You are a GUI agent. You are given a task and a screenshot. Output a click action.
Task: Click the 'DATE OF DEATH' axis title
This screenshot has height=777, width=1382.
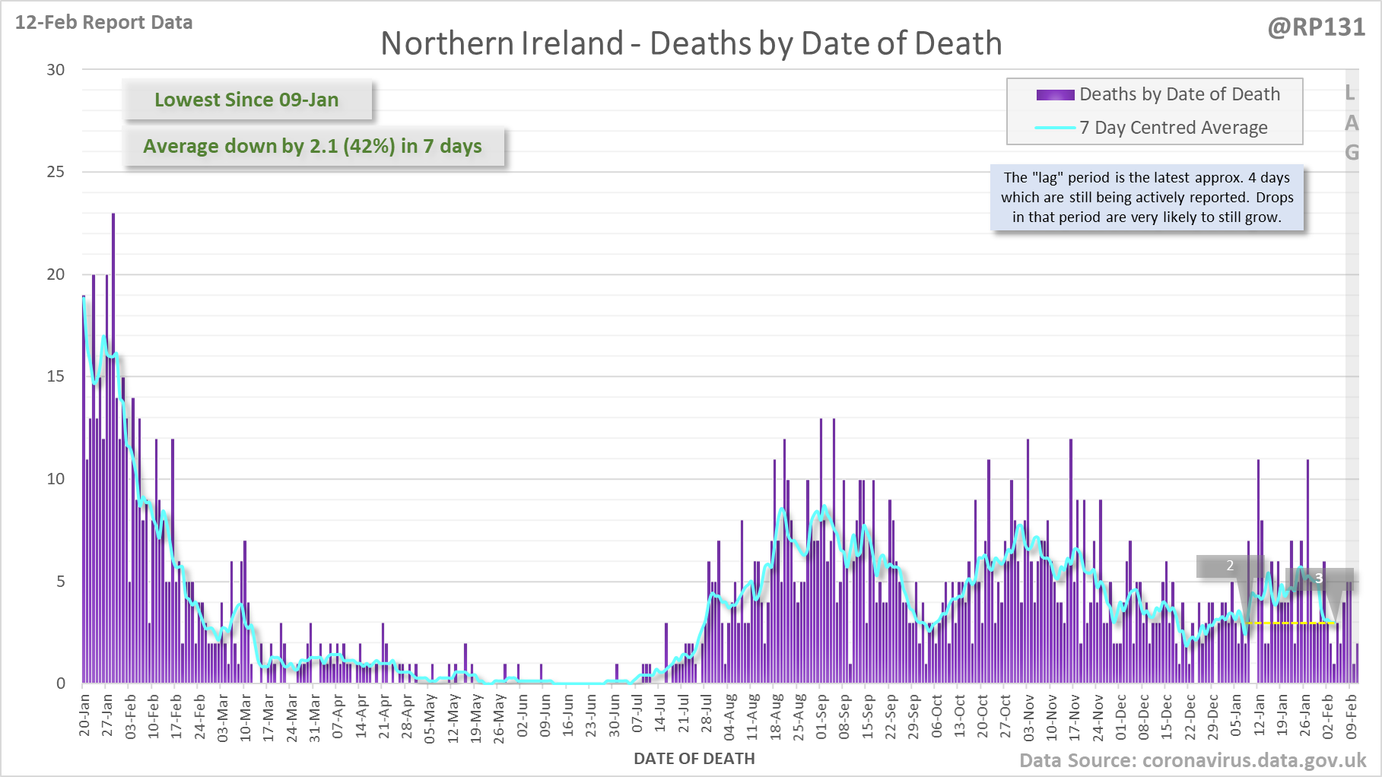click(x=694, y=758)
